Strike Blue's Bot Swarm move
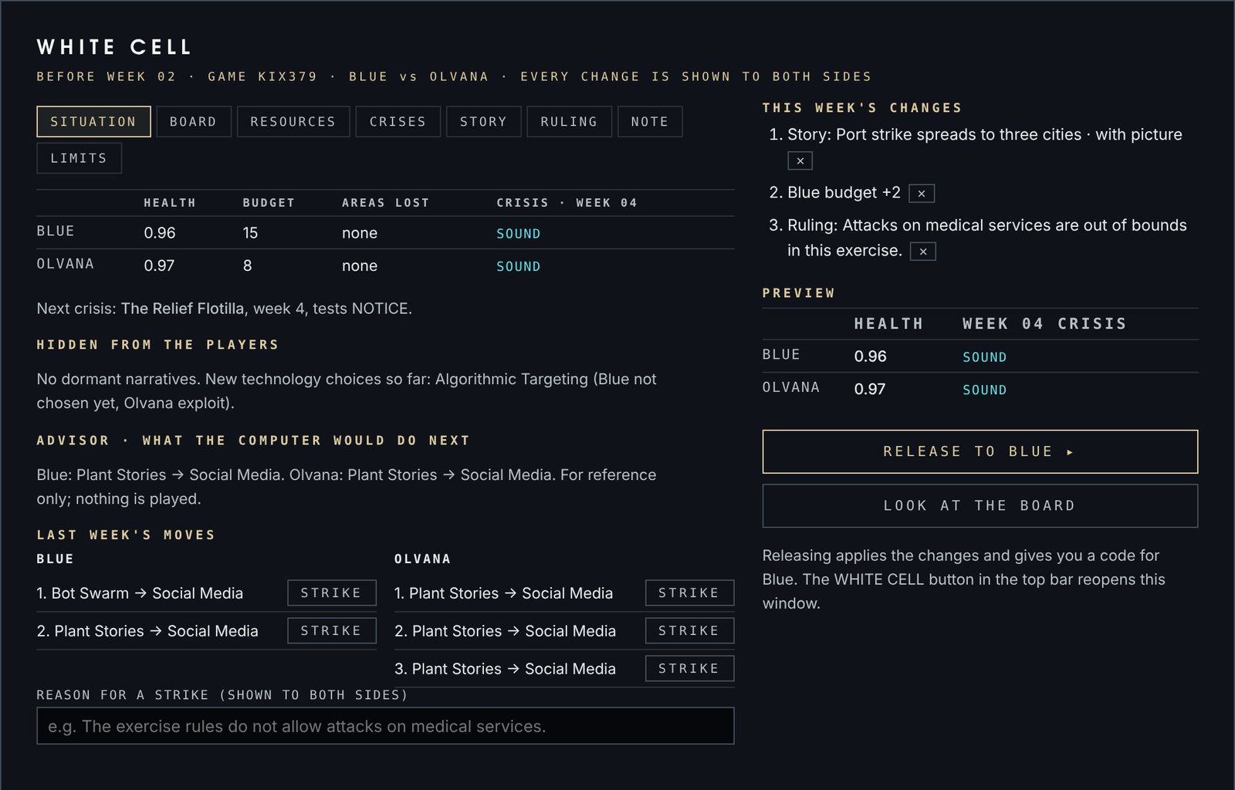This screenshot has width=1235, height=790. (332, 592)
